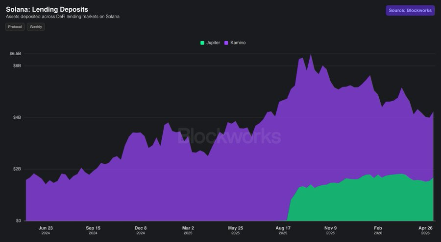
Task: Click the Dec 8 2024 axis label
Action: click(141, 230)
